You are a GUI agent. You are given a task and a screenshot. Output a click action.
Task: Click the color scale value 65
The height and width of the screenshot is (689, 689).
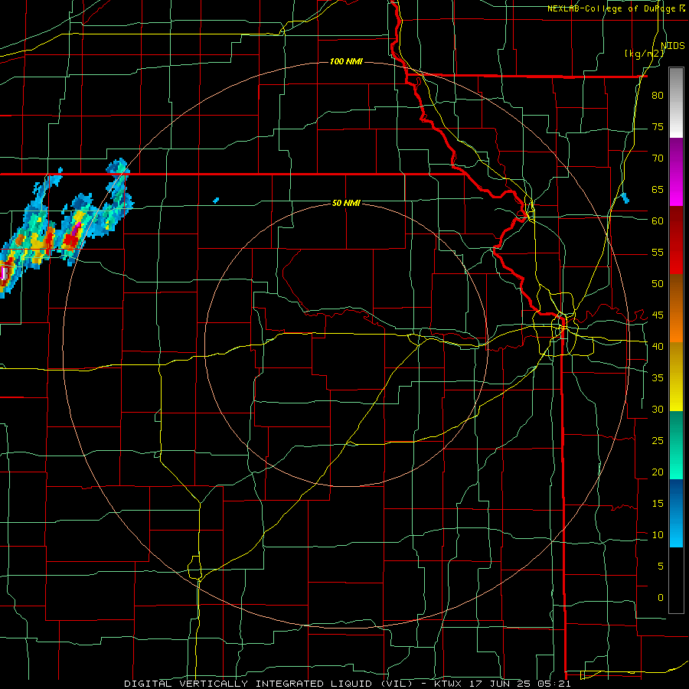(x=658, y=189)
